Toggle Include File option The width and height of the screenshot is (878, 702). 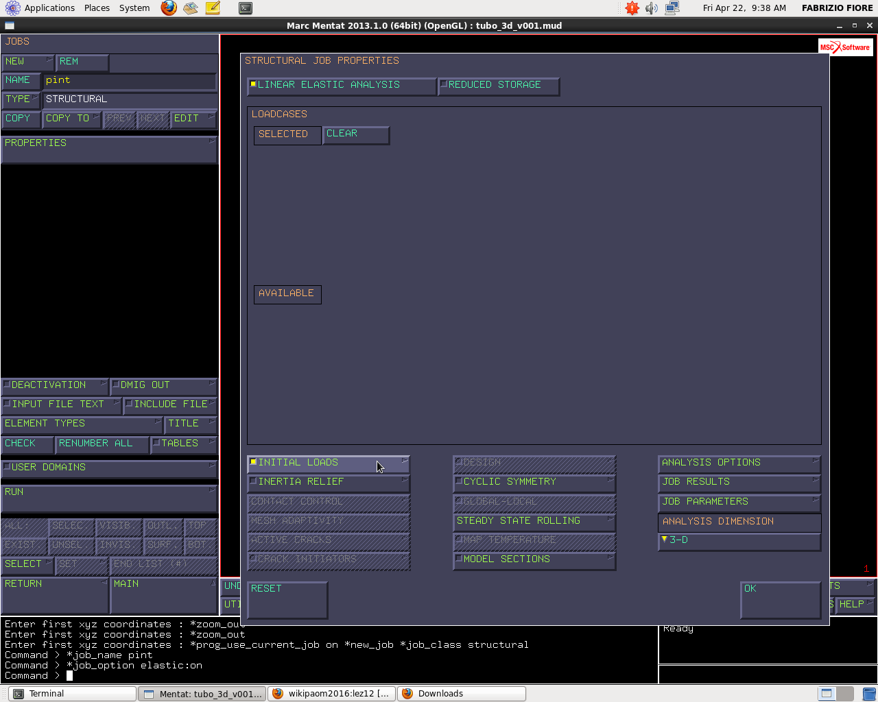[171, 405]
